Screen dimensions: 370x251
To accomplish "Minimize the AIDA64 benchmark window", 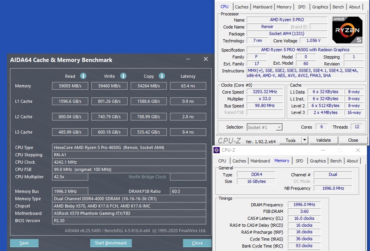I will point(188,59).
